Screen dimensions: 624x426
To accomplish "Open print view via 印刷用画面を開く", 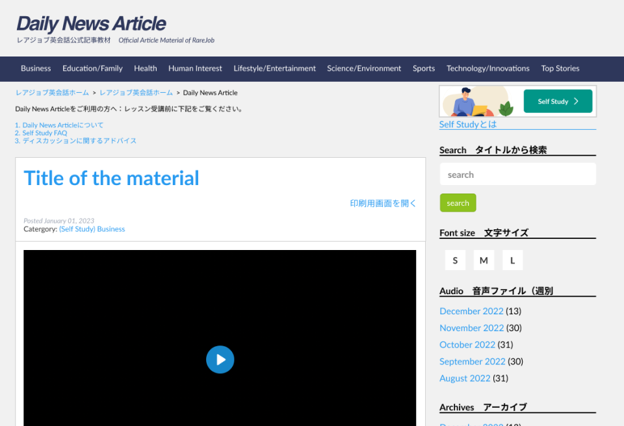I will [x=383, y=203].
